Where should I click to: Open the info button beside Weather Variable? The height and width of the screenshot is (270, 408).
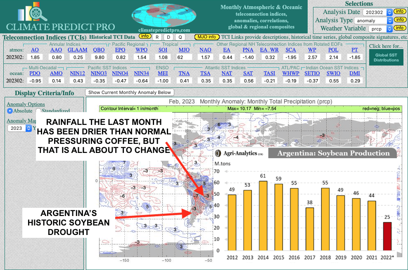tap(399, 28)
